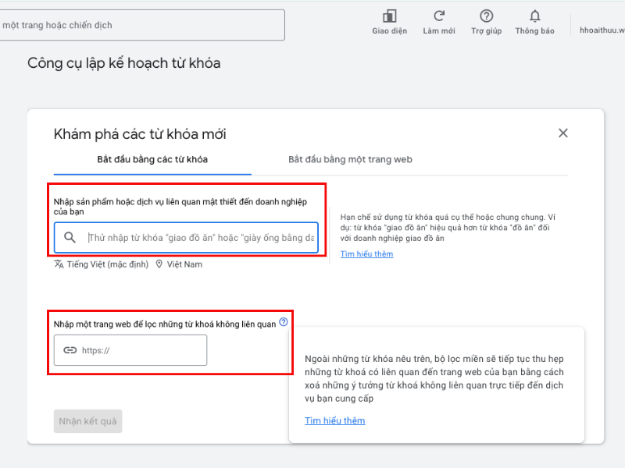Change location Việt Nam setting
Viewport: 625px width, 468px height.
[179, 264]
